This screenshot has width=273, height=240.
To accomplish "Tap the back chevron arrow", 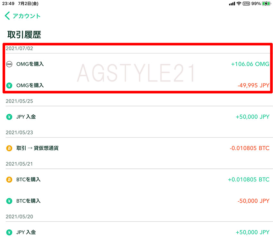I will 7,16.
